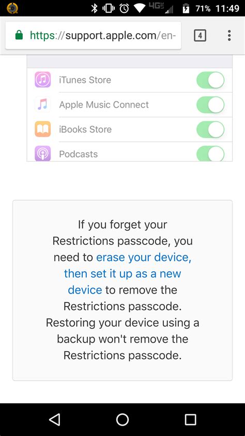Tap the green secure padlock icon
Screen dimensions: 245x436
19,35
